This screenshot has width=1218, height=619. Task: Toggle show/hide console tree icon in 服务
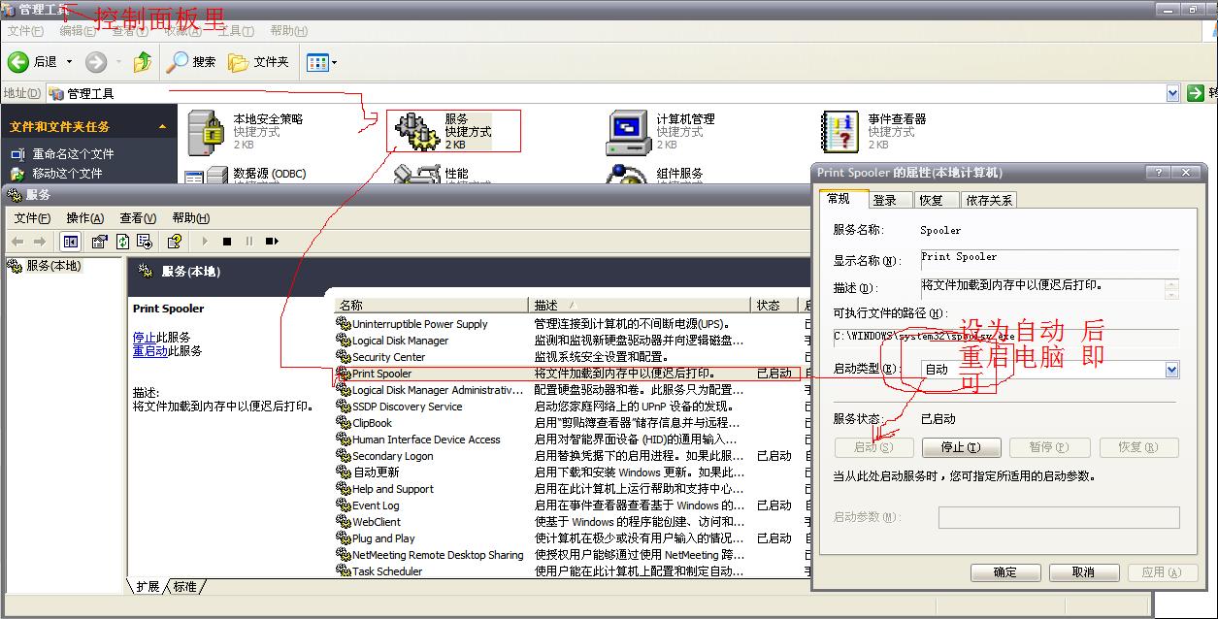pos(70,242)
